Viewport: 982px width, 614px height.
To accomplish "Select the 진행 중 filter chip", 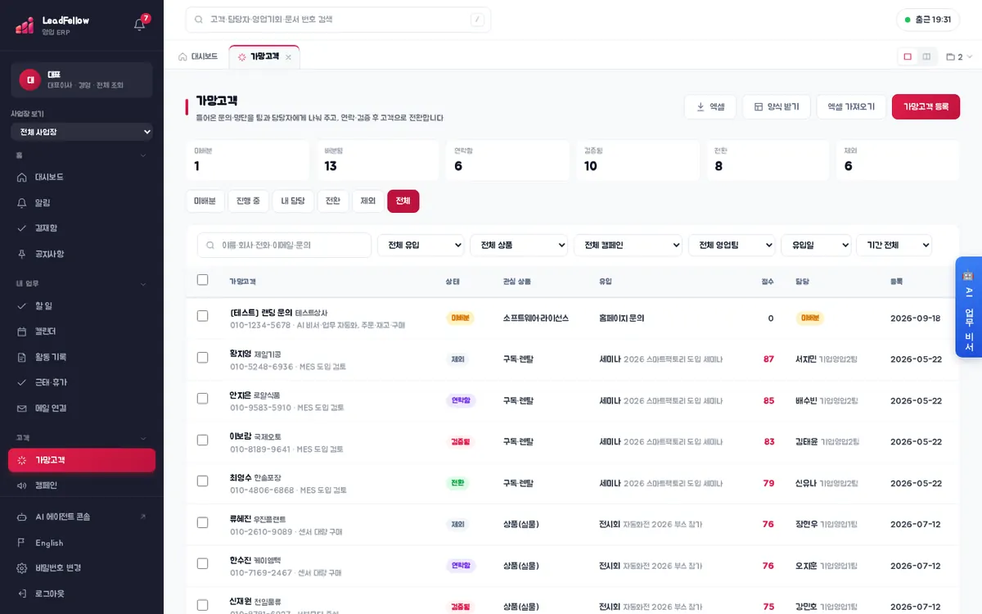I will (248, 201).
